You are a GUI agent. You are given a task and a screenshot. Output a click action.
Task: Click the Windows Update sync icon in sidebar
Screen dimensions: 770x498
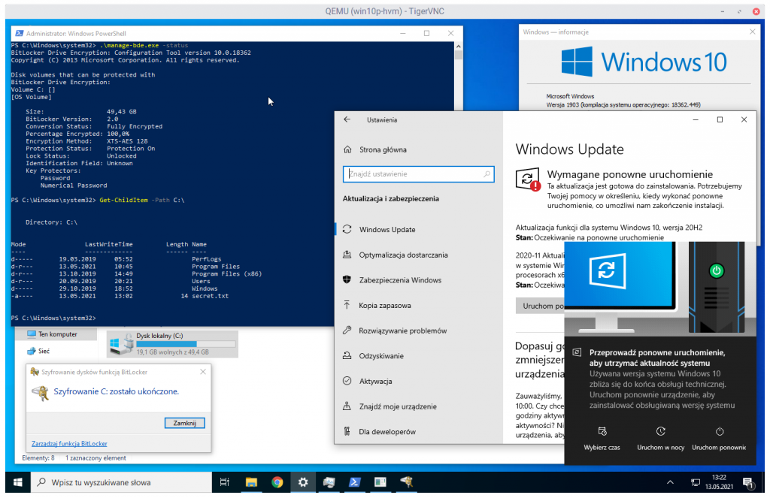coord(347,229)
